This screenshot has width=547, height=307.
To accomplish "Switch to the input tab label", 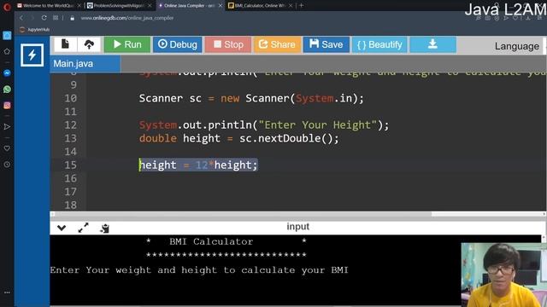I will point(298,227).
